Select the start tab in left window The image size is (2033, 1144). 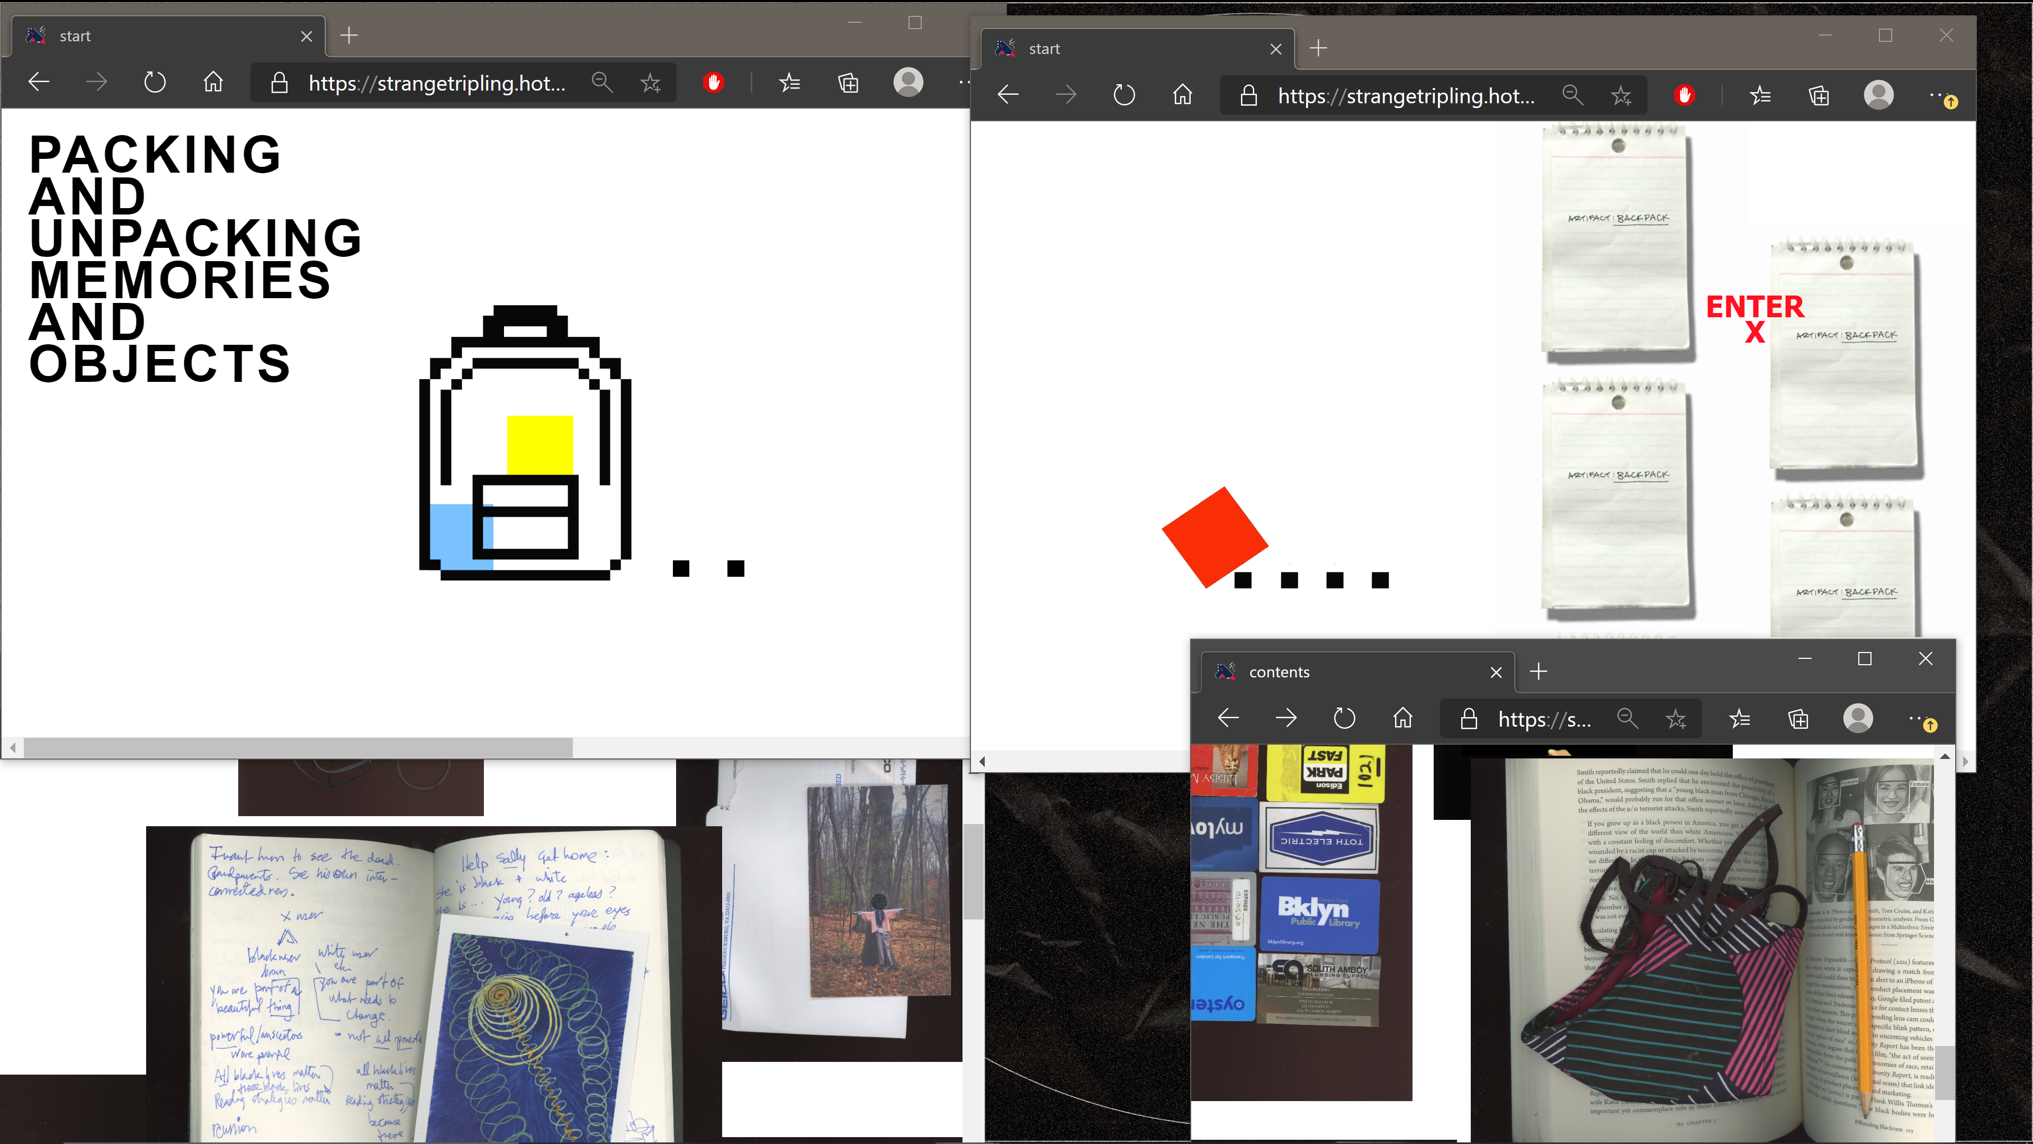[x=169, y=35]
